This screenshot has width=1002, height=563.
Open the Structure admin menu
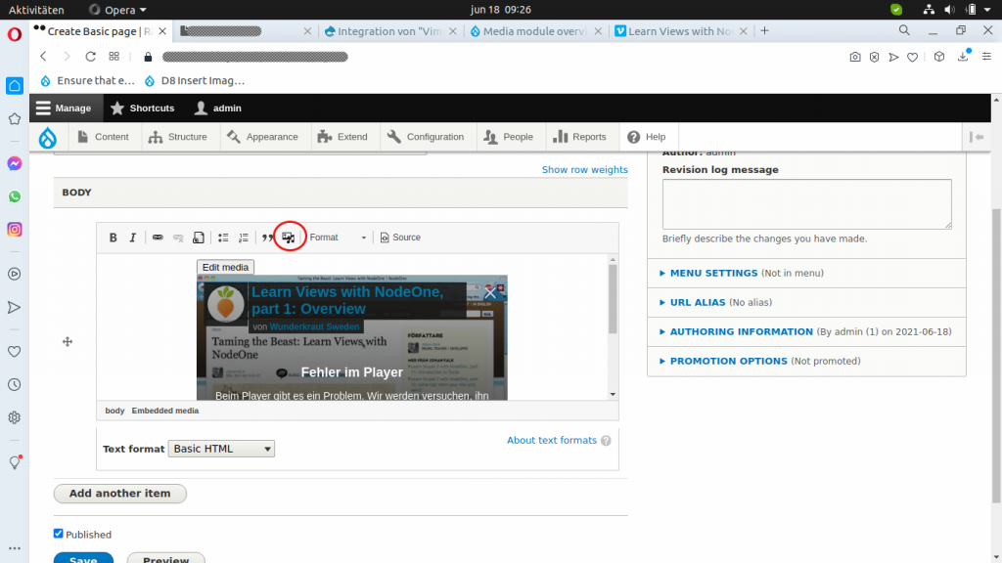[x=178, y=137]
